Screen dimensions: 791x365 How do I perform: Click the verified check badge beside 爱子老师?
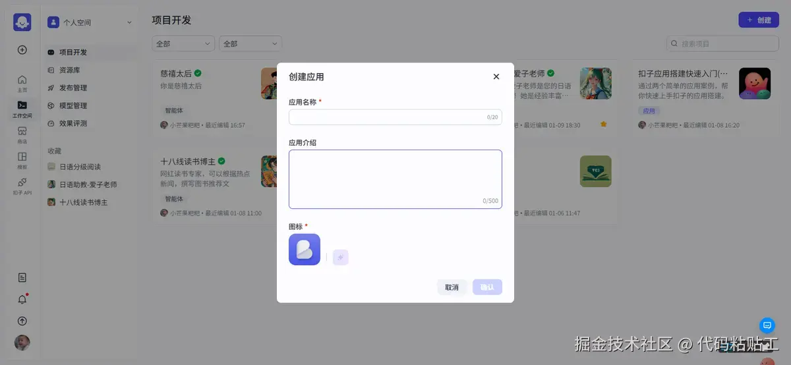[x=550, y=73]
